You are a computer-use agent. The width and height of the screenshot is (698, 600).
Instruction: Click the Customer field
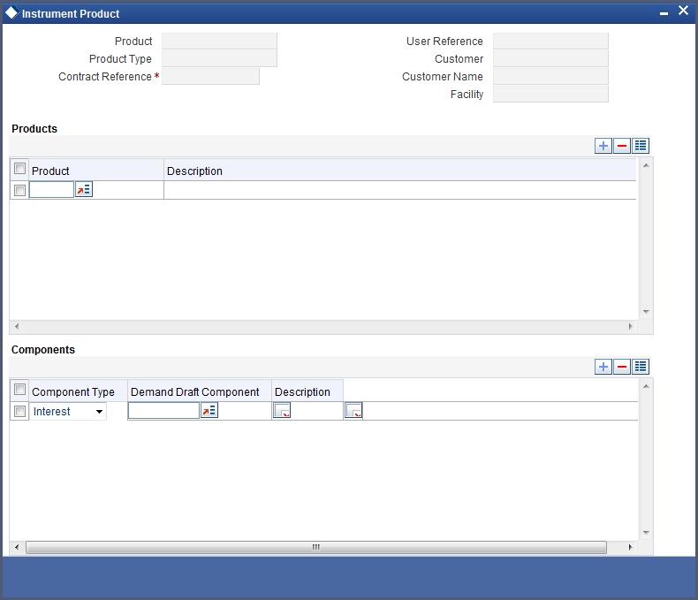pyautogui.click(x=550, y=58)
